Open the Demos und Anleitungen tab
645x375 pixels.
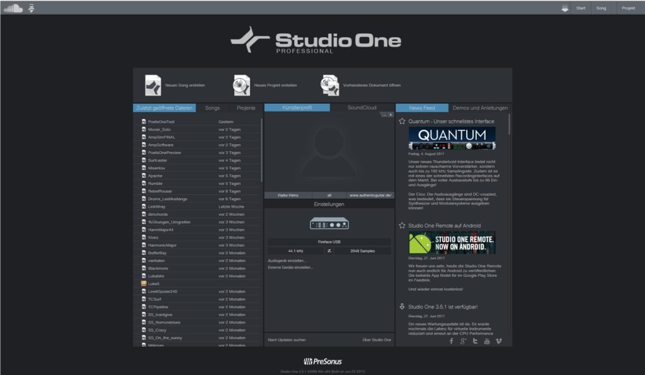click(x=480, y=108)
